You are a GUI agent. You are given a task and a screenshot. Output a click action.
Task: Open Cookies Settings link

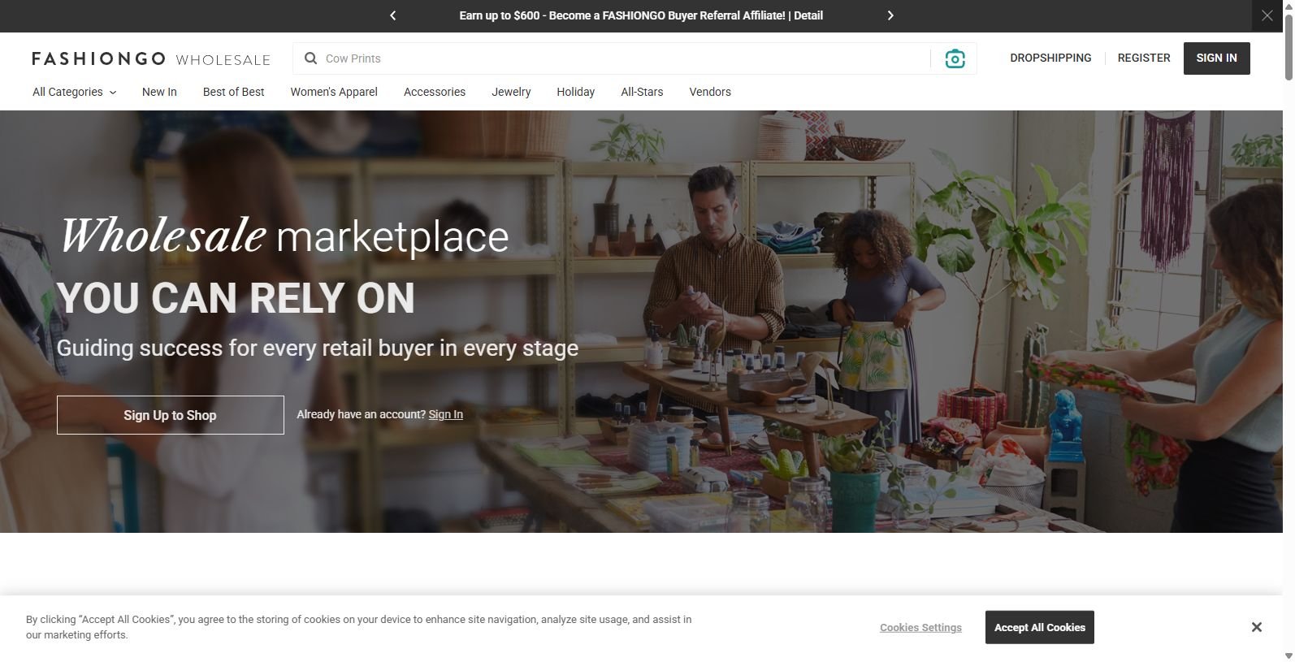[920, 628]
